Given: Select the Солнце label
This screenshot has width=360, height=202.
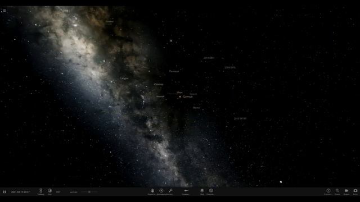Looking at the screenshot, I should pos(188,97).
